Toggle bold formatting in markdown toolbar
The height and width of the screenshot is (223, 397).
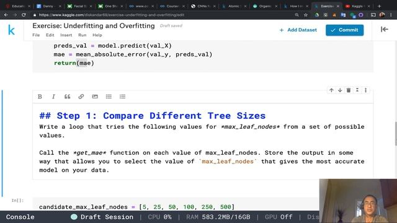pos(40,97)
